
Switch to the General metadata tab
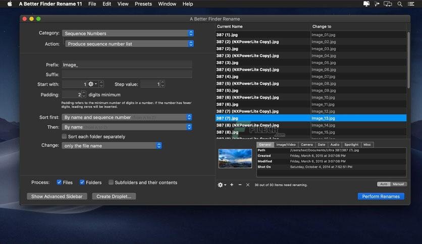pyautogui.click(x=265, y=145)
